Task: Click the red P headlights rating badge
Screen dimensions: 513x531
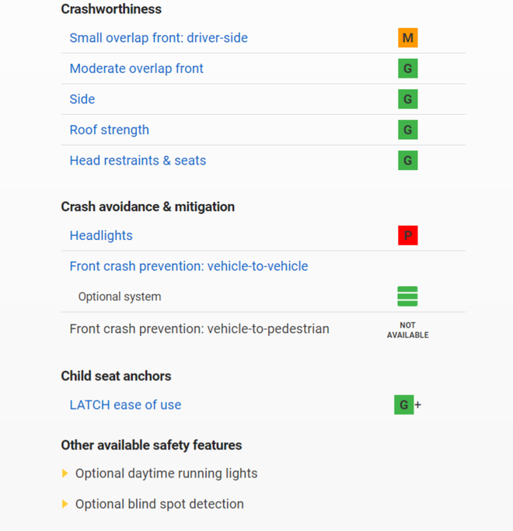Action: pyautogui.click(x=407, y=235)
